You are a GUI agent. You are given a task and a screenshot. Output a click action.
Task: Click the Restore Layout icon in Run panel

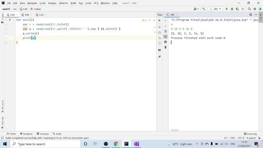[x=159, y=50]
